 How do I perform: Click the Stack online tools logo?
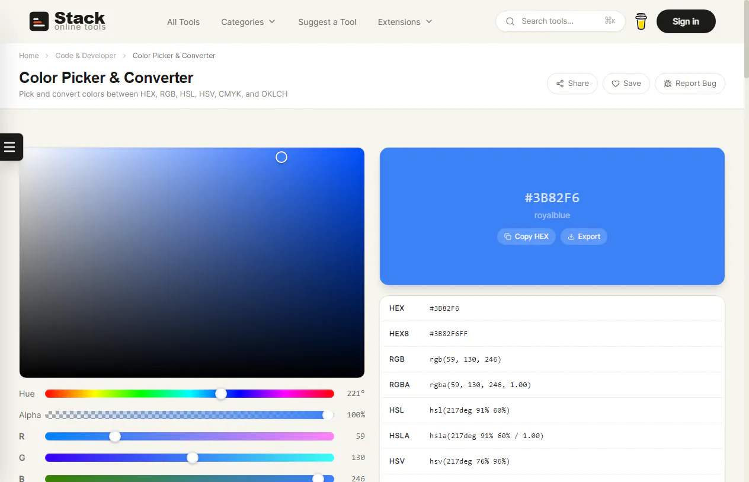coord(68,21)
